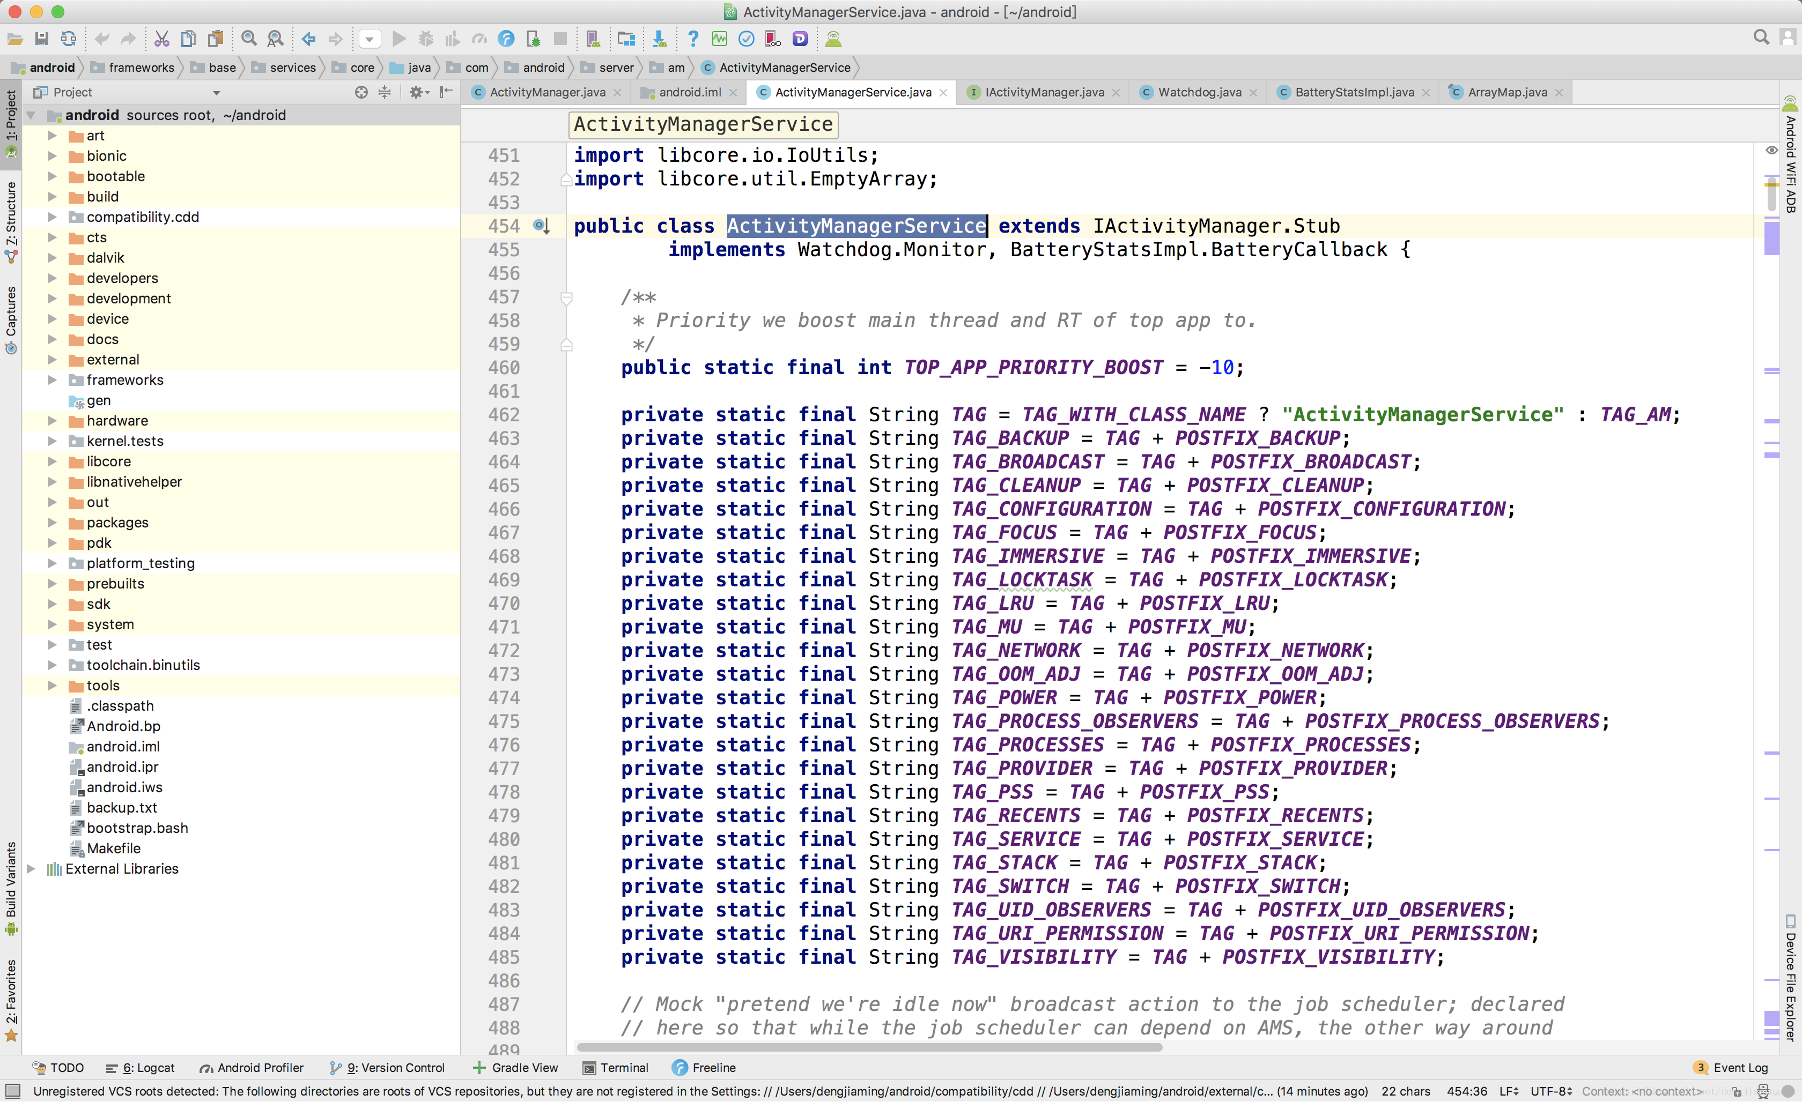Close the ActivityManagerService.java tab
Screen dimensions: 1802x1102
click(943, 93)
